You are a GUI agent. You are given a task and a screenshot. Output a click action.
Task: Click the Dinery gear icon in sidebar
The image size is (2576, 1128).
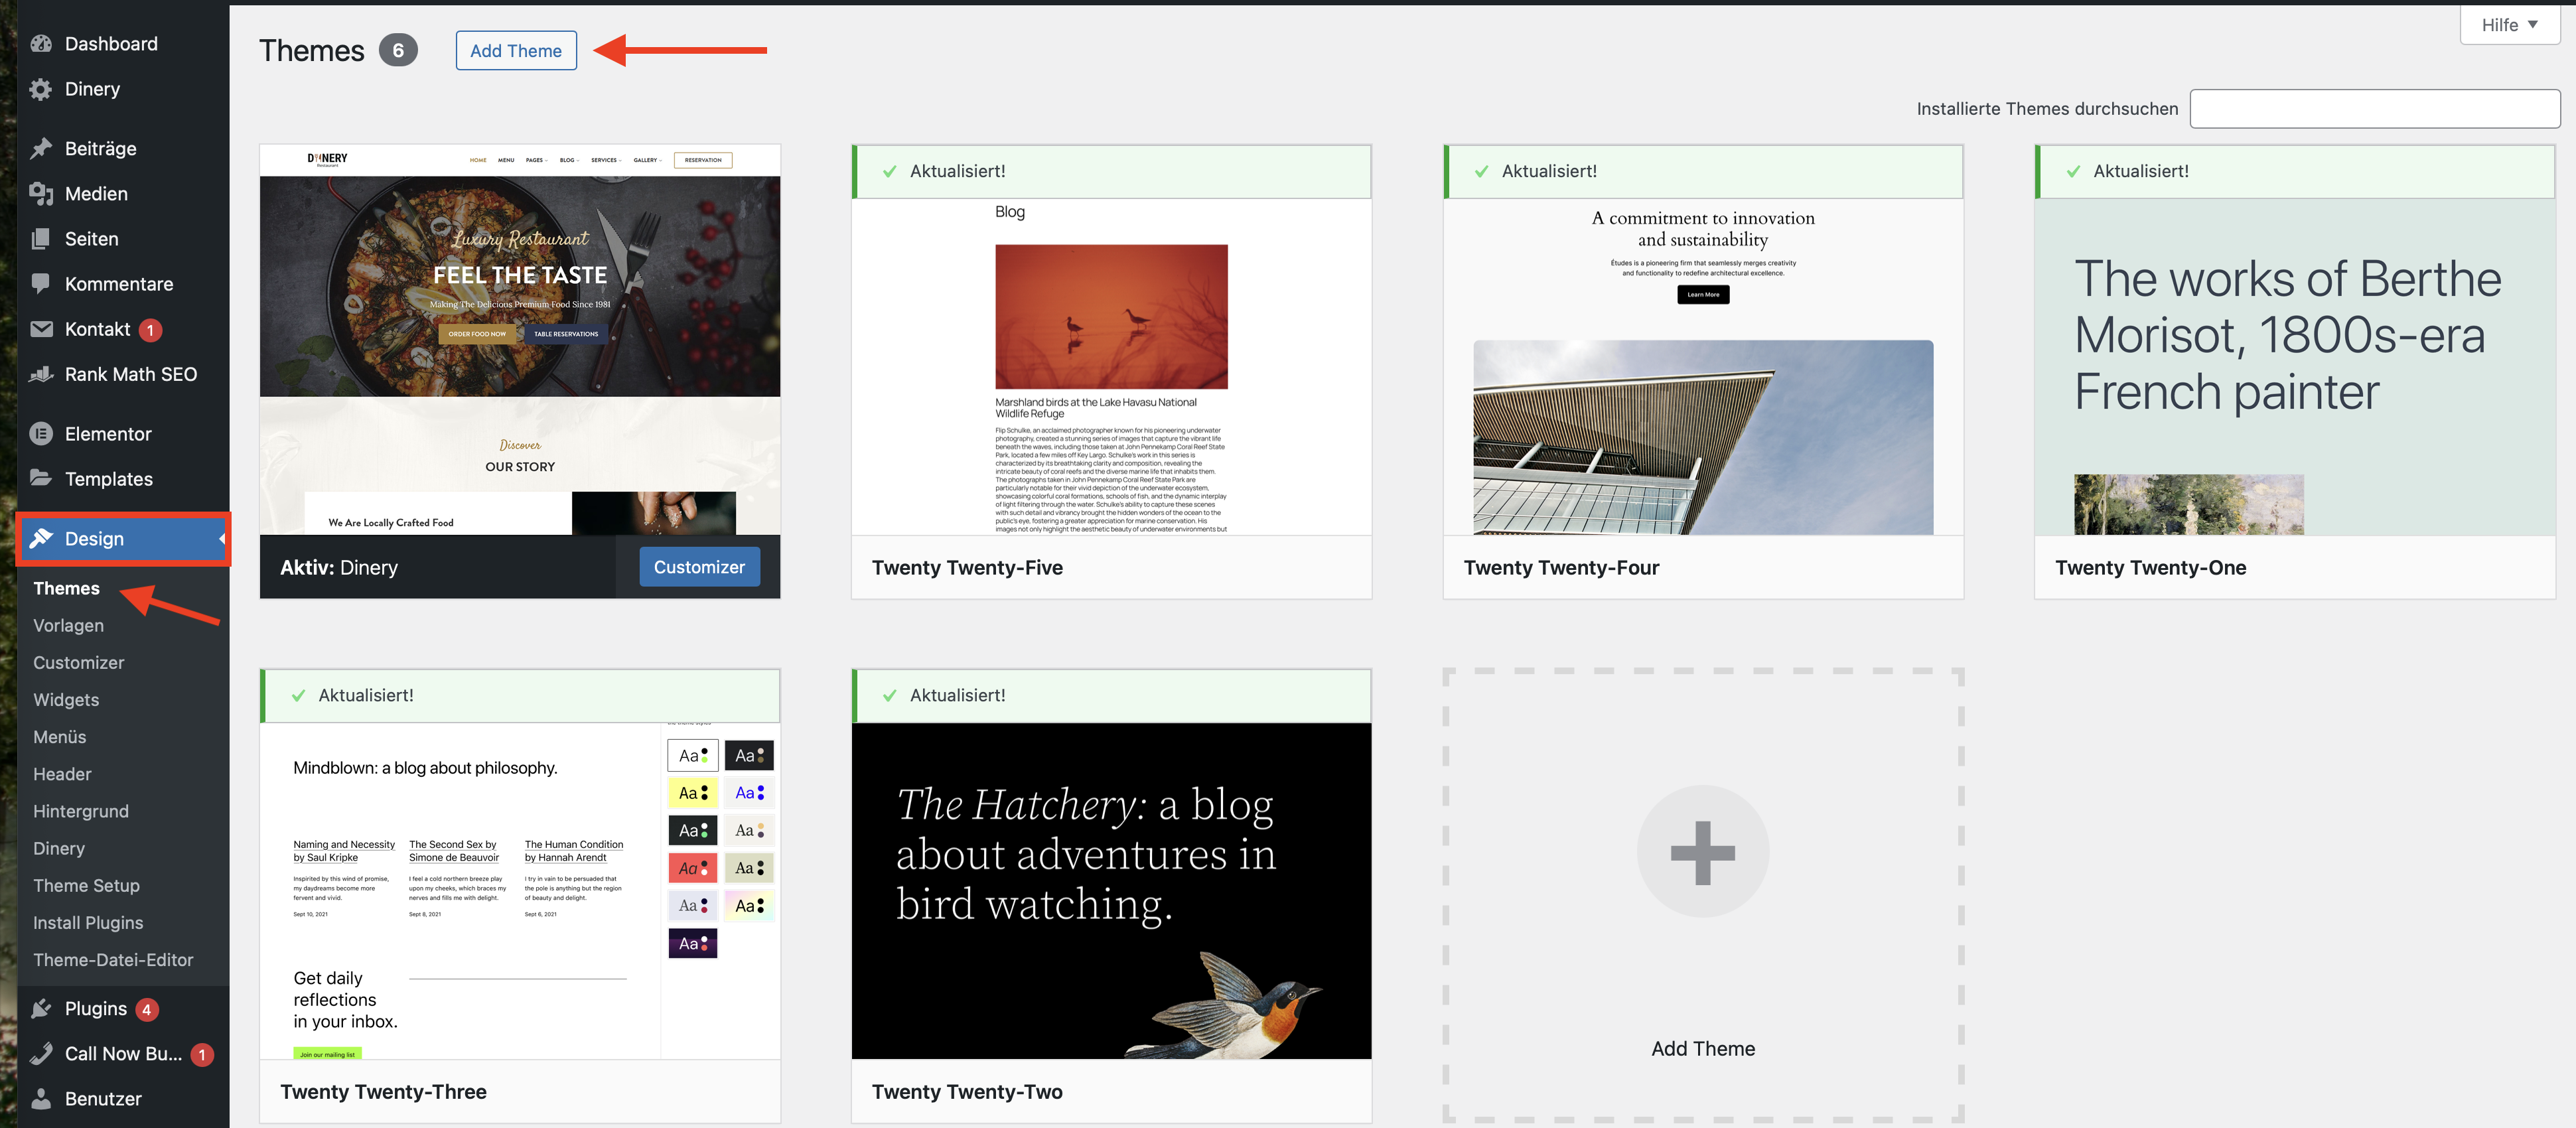point(41,89)
